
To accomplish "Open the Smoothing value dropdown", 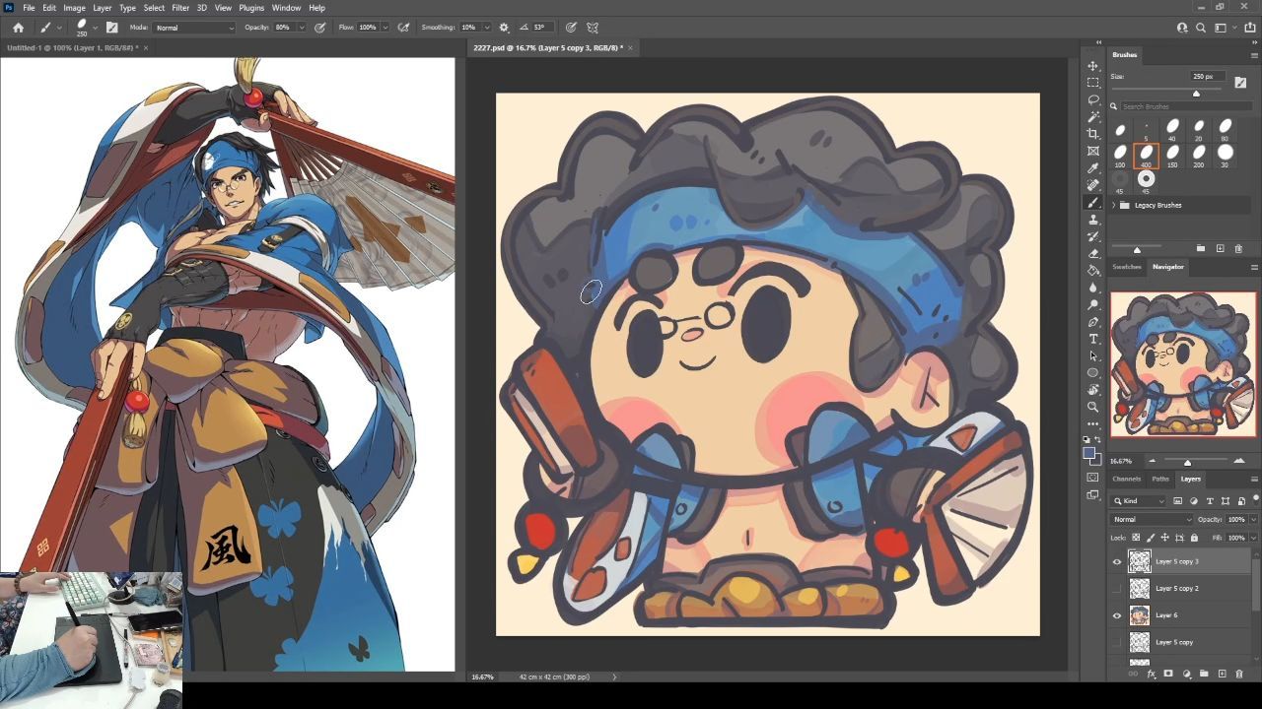I will coord(485,28).
